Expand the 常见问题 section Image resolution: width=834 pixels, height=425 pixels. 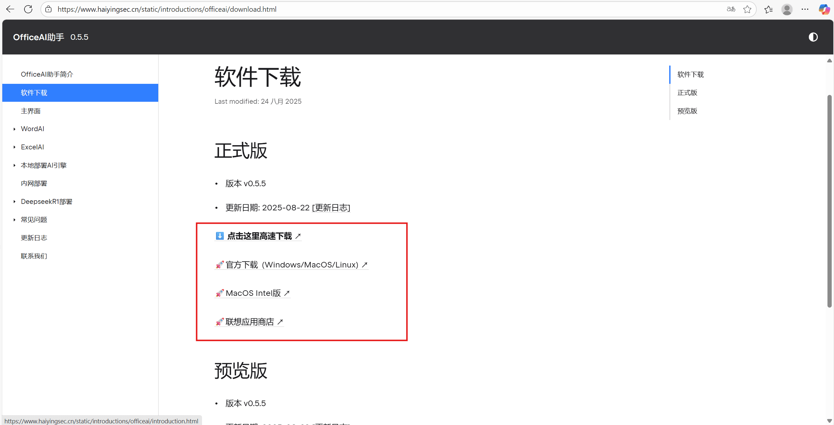[x=14, y=220]
